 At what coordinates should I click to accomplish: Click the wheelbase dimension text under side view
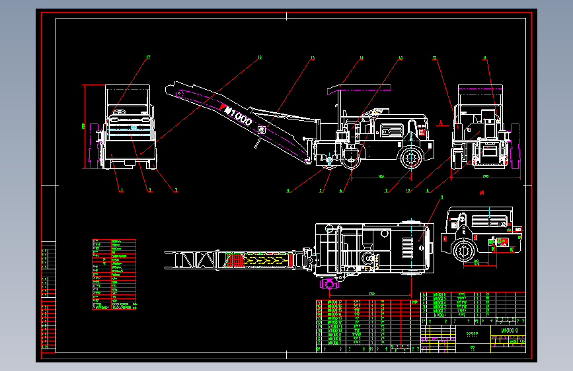click(381, 176)
